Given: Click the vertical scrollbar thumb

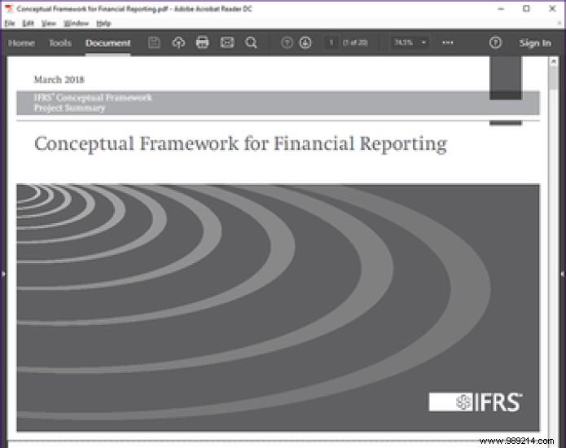Looking at the screenshot, I should (553, 78).
